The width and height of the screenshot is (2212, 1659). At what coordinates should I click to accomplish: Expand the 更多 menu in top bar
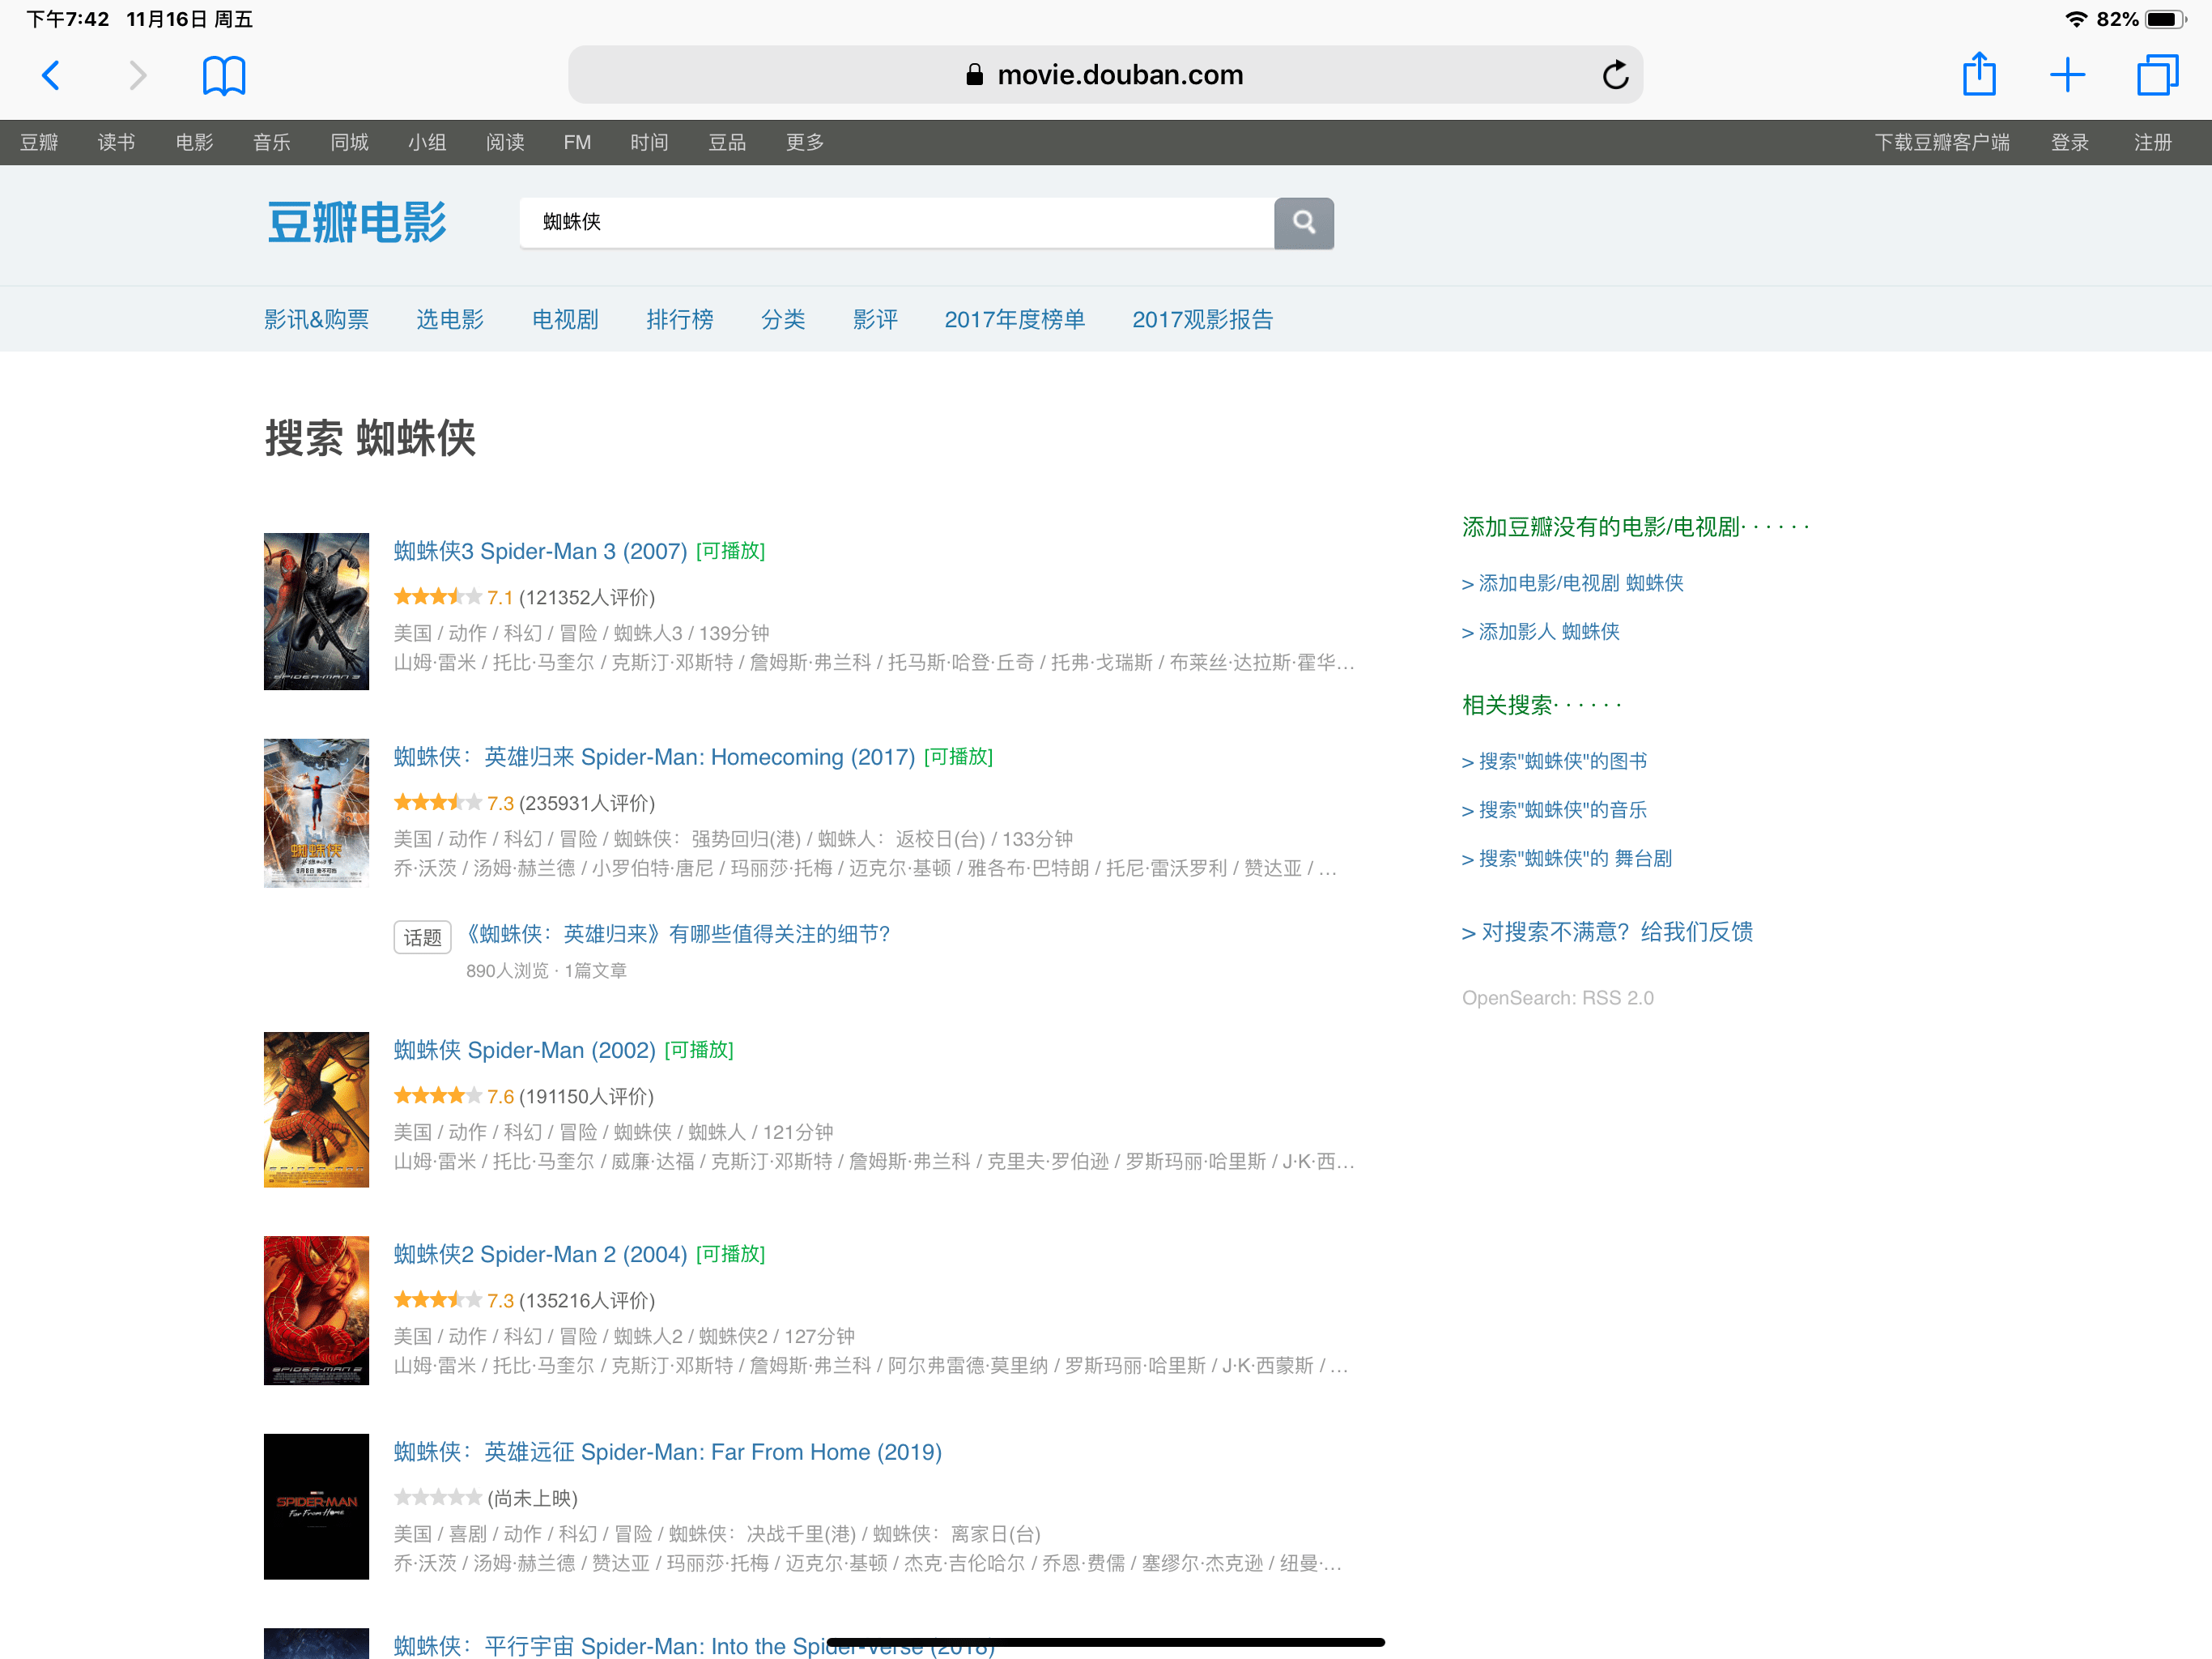pyautogui.click(x=804, y=142)
